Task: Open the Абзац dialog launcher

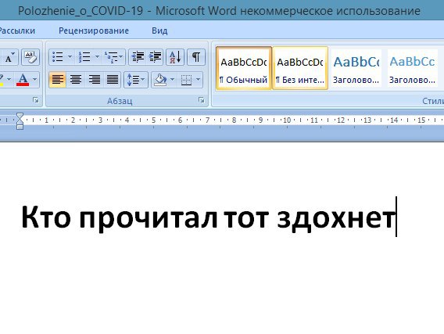Action: click(x=202, y=99)
